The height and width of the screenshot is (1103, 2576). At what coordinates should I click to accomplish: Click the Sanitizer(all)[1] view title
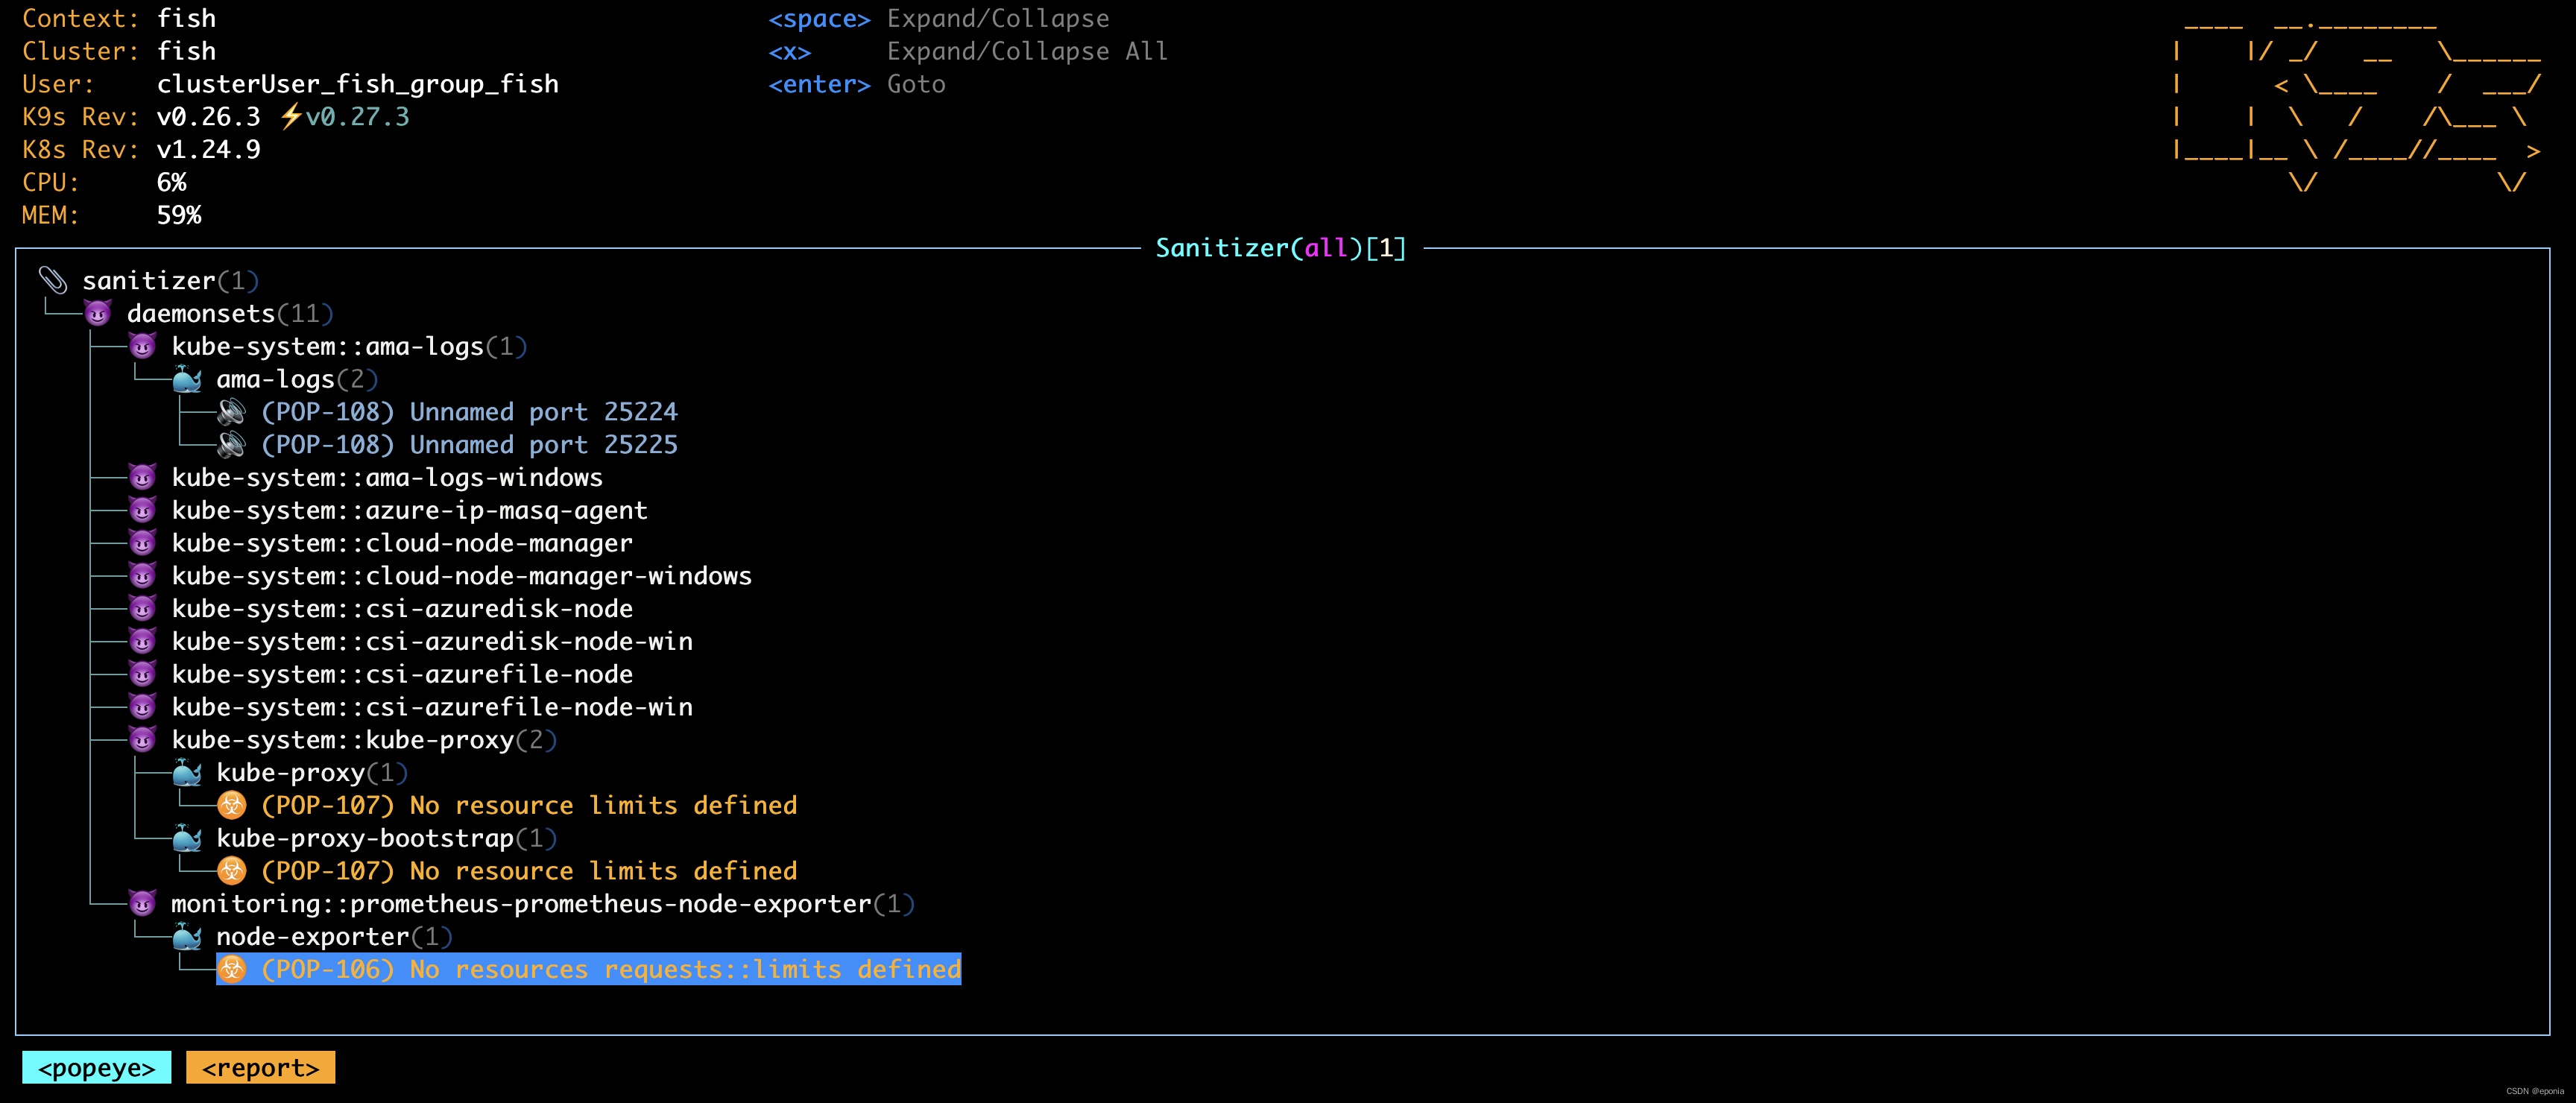pyautogui.click(x=1281, y=248)
